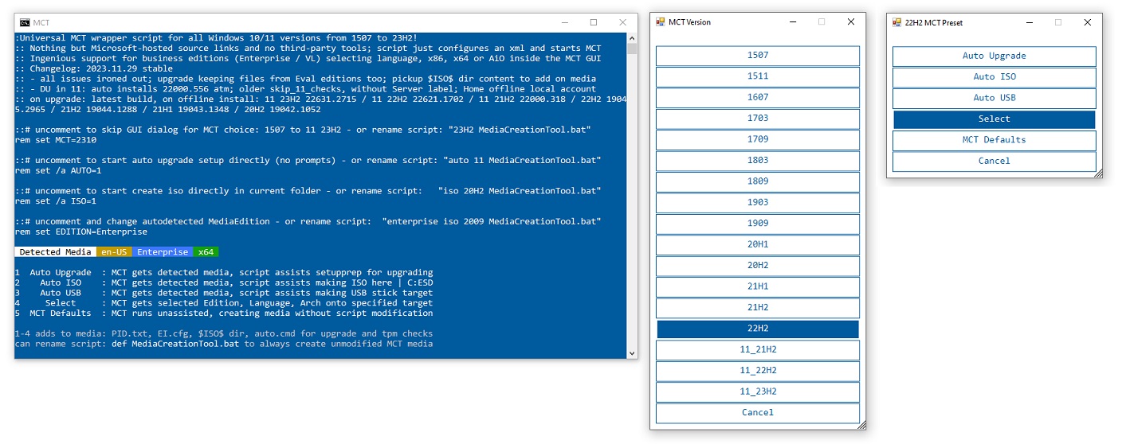Cancel the 22H2 MCT Preset dialog
Screen dimensions: 1122x444
(994, 162)
